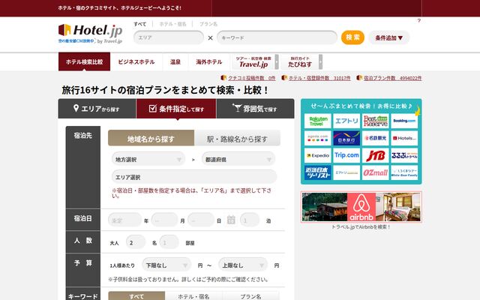480x300 pixels.
Task: Focus the 部屋 room count field
Action: [x=169, y=242]
